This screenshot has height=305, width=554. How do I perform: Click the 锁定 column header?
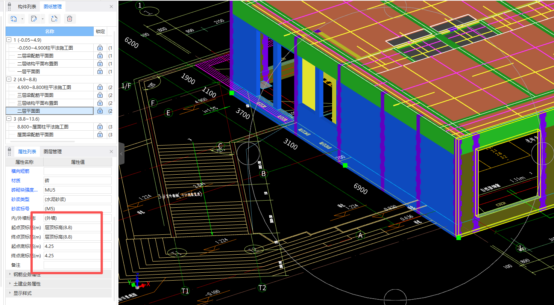100,31
